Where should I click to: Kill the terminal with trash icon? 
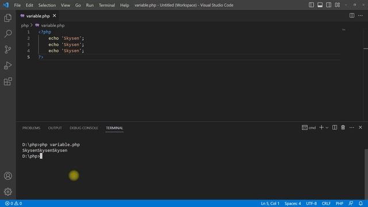click(x=343, y=128)
